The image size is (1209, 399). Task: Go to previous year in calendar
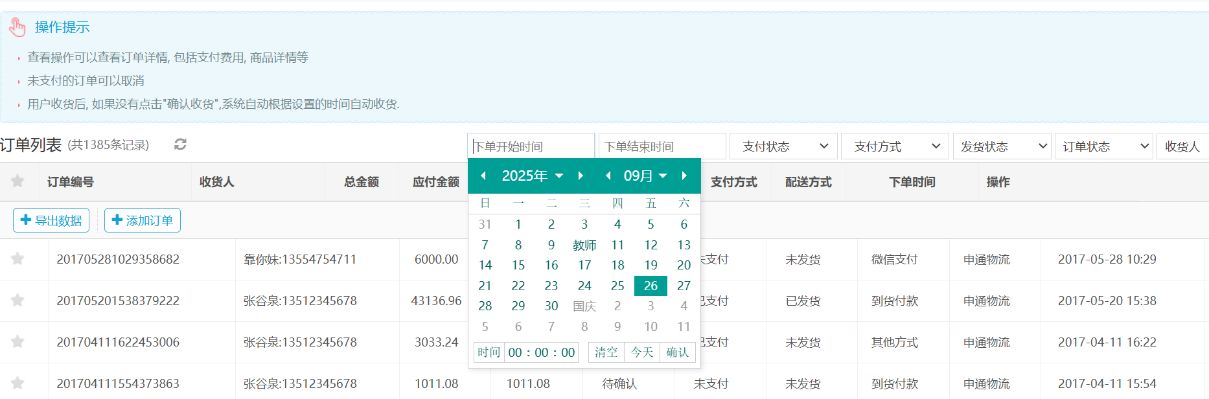click(x=483, y=176)
